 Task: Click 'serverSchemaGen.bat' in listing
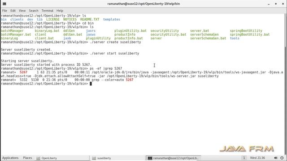(208, 38)
